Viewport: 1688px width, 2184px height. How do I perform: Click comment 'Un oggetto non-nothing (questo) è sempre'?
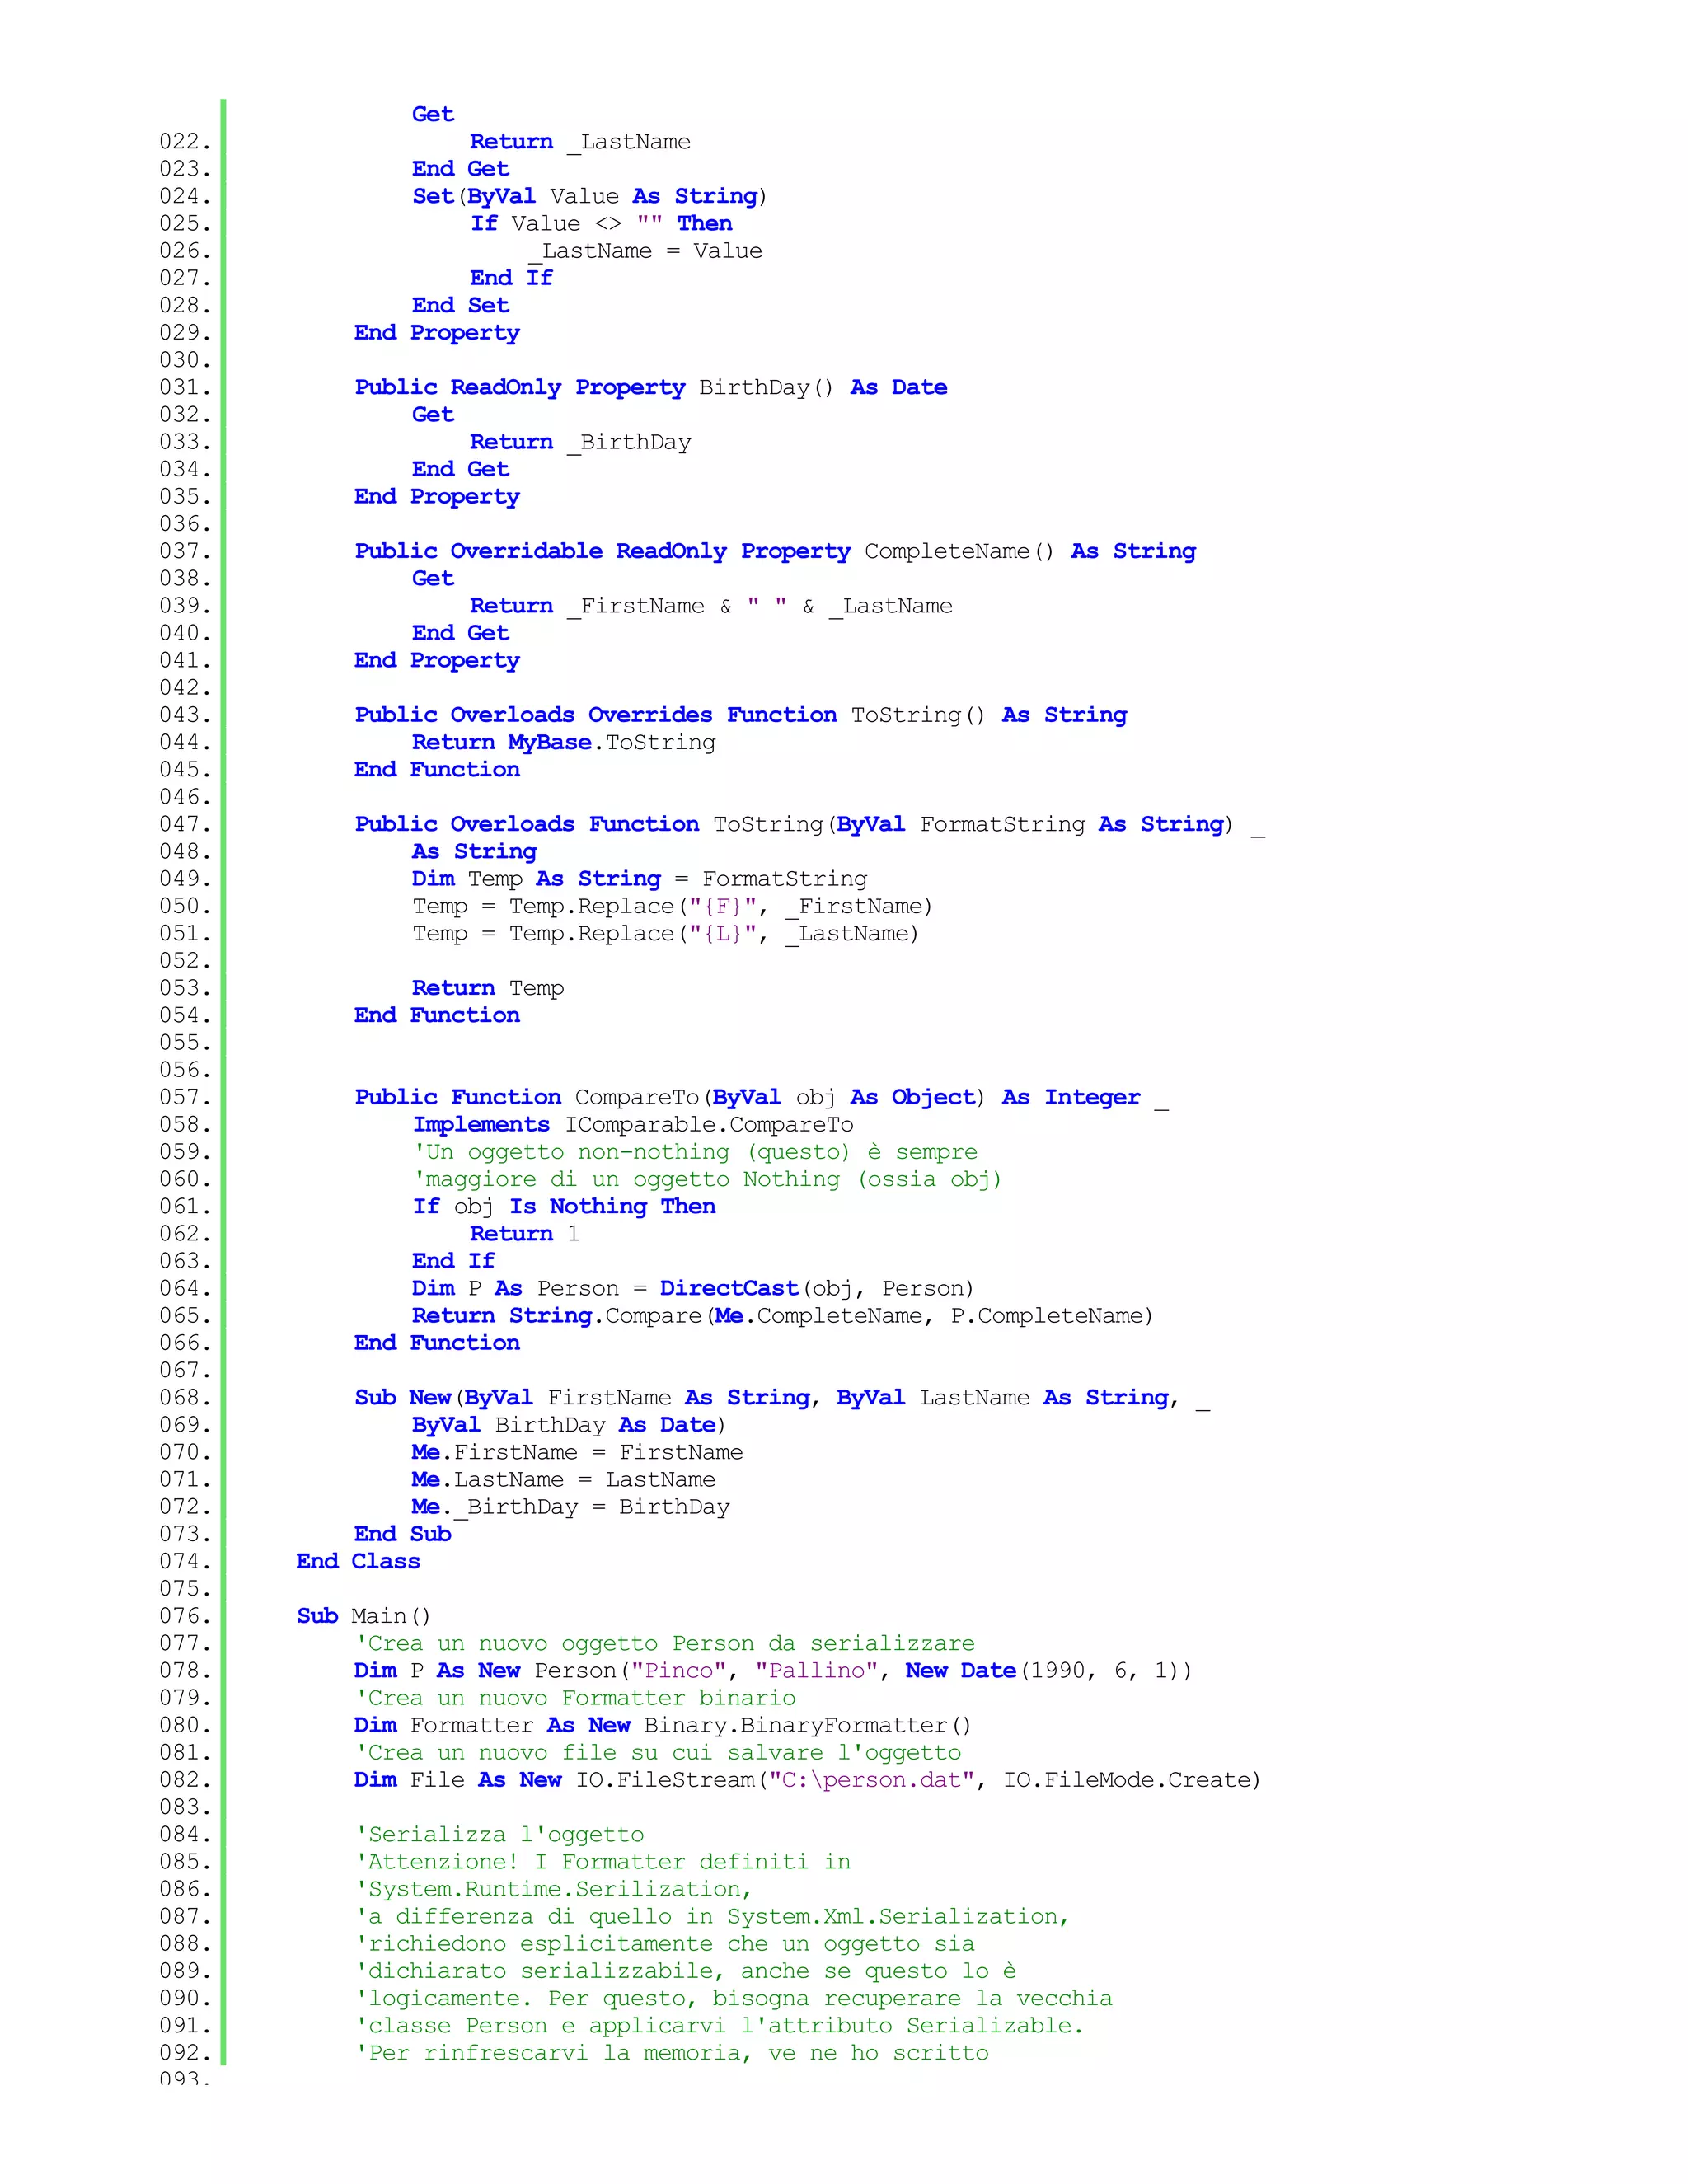tap(695, 1152)
